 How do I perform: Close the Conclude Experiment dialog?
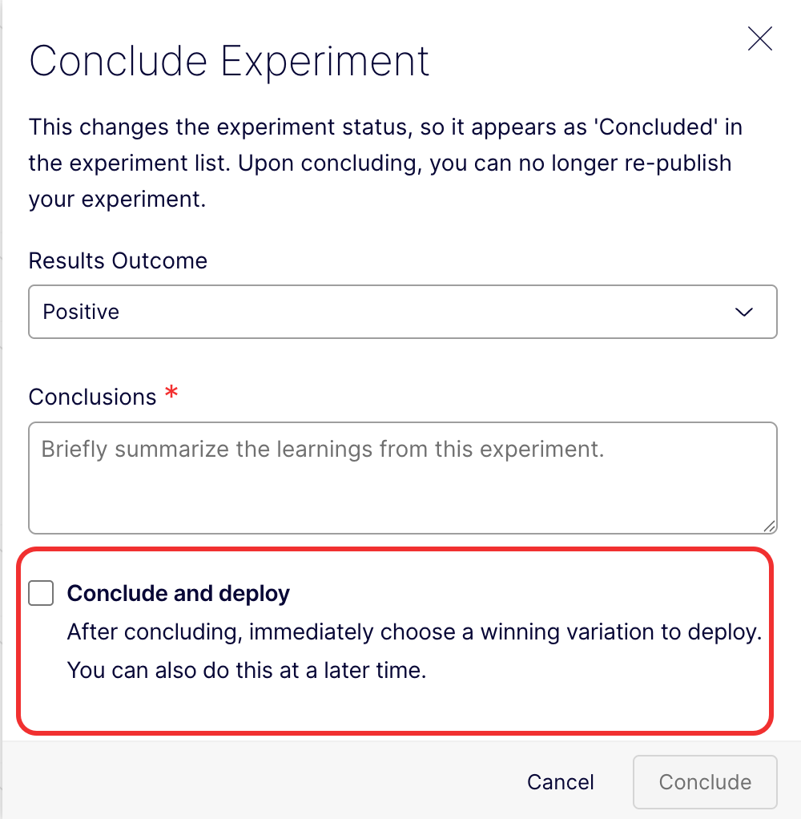[x=759, y=38]
